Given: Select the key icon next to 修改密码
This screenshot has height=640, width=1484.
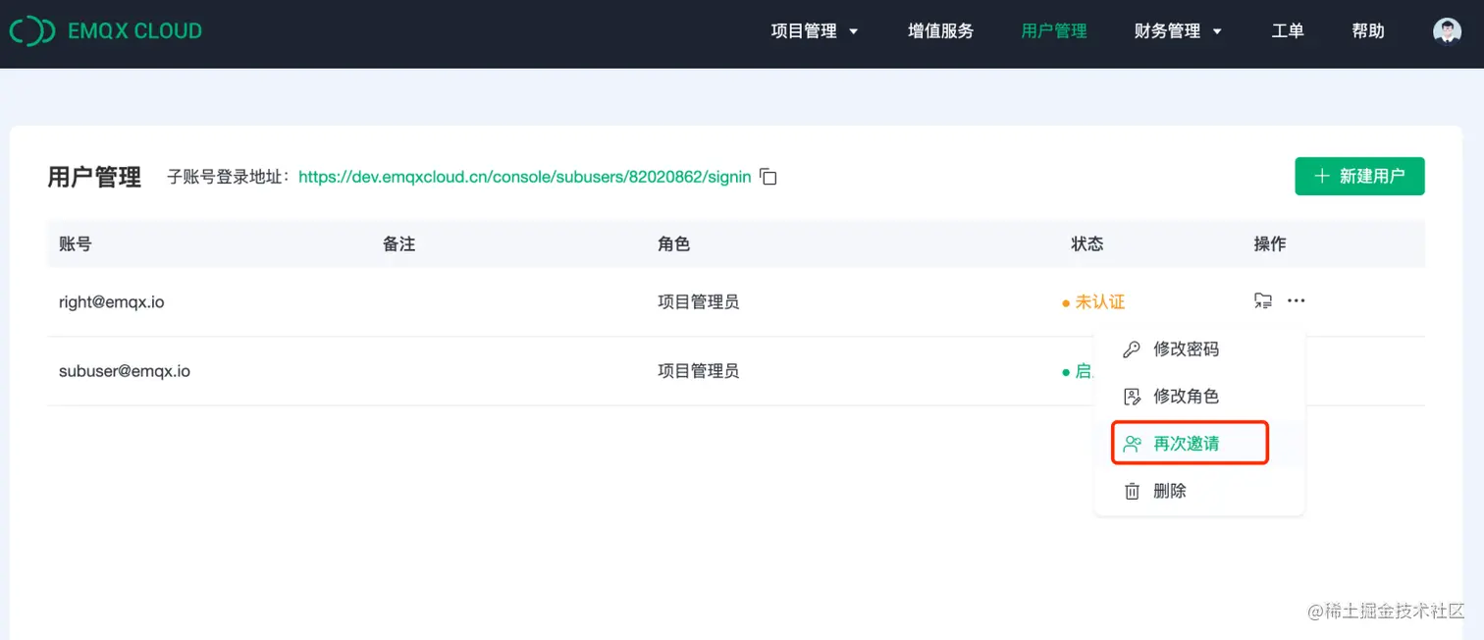Looking at the screenshot, I should pos(1131,348).
